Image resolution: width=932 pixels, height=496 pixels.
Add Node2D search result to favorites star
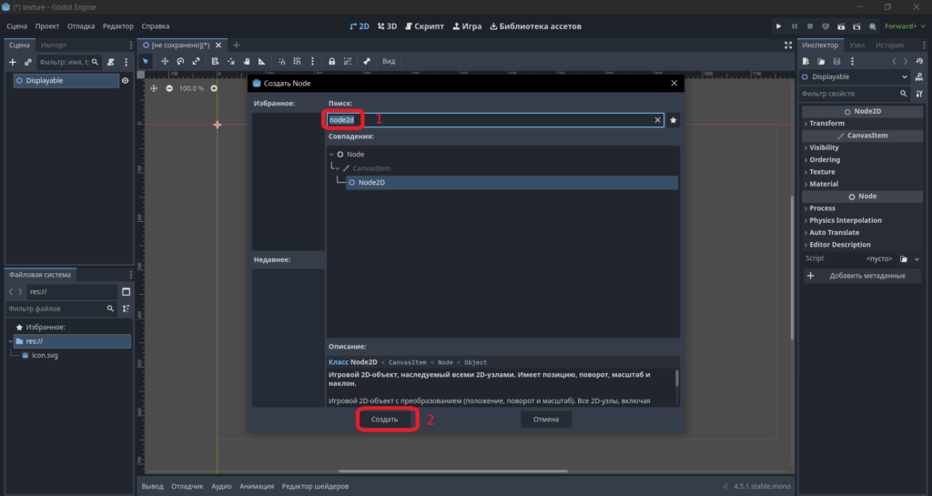click(673, 120)
